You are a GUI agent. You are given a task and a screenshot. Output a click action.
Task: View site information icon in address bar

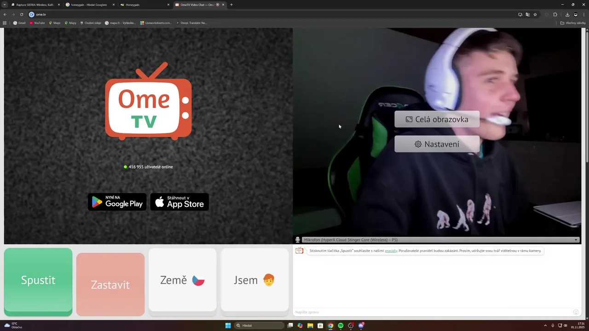point(32,14)
